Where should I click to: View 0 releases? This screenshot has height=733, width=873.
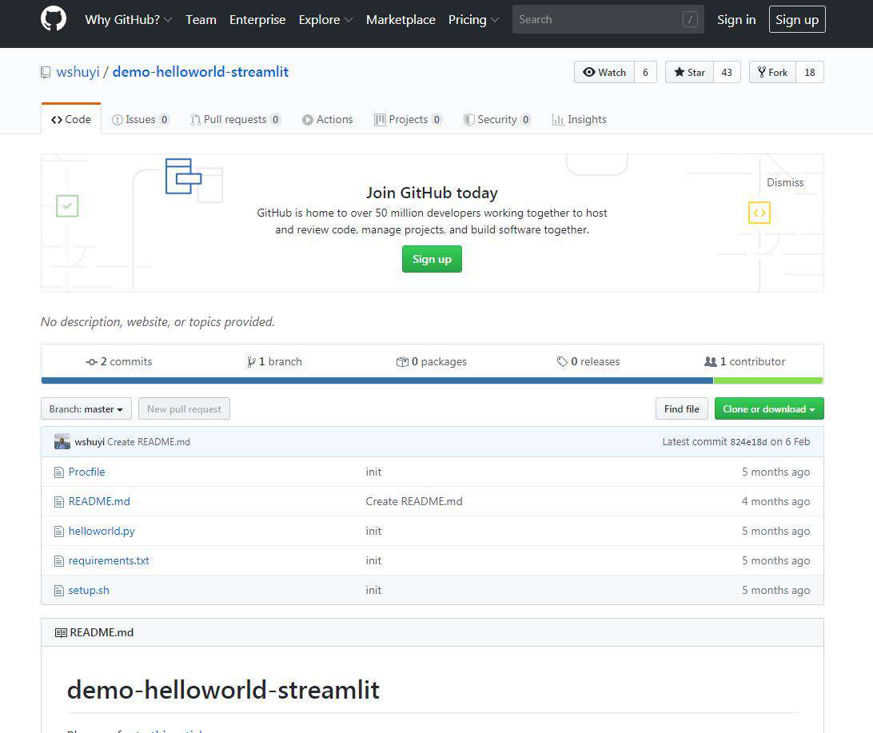[x=588, y=362]
